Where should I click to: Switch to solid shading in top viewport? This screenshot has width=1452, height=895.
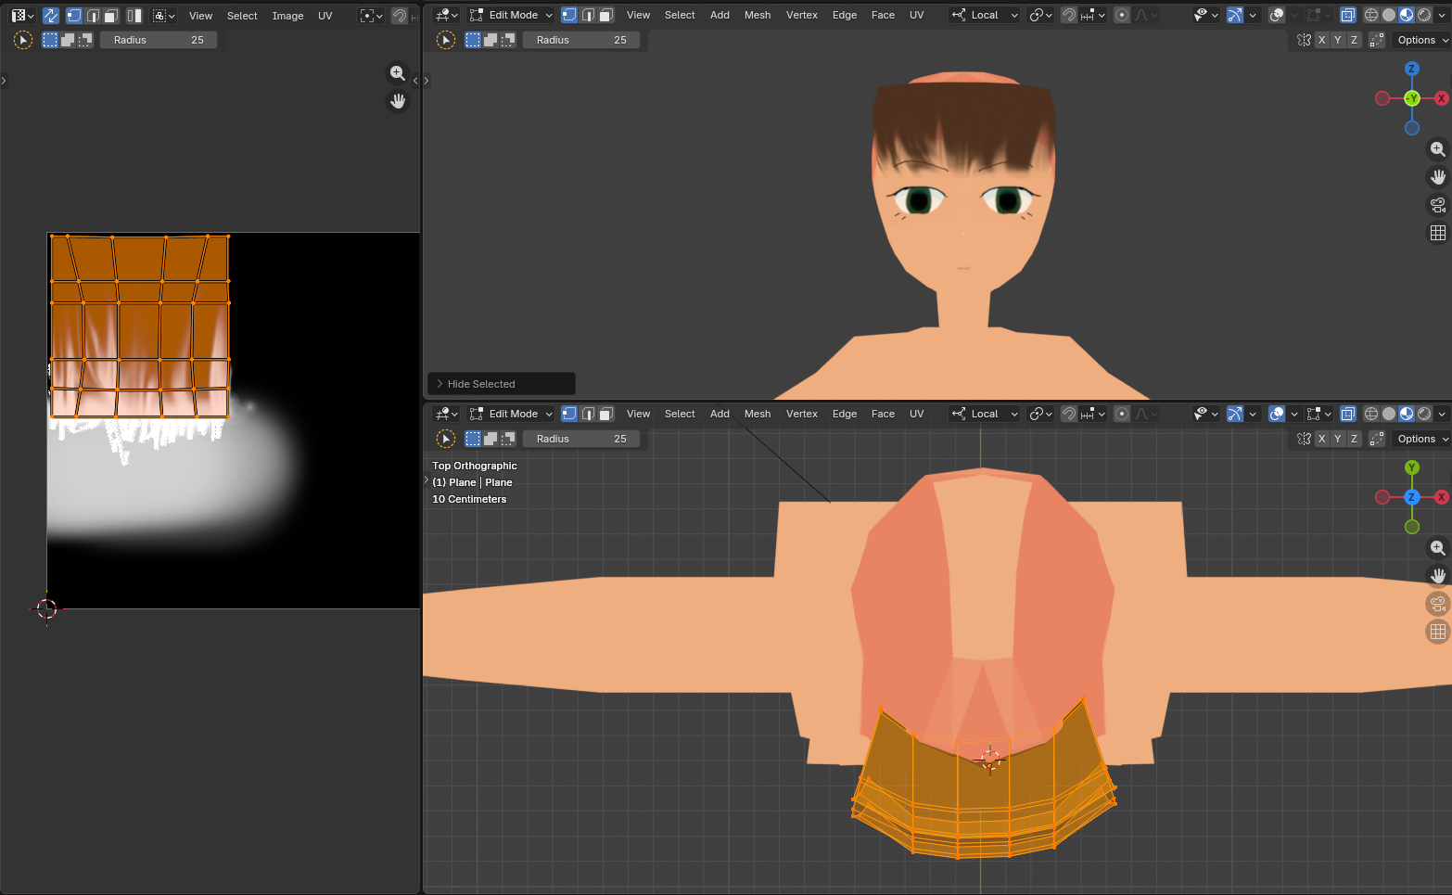point(1389,15)
